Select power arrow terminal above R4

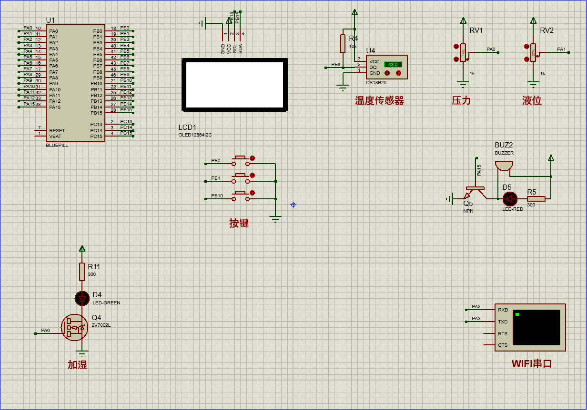(x=354, y=12)
